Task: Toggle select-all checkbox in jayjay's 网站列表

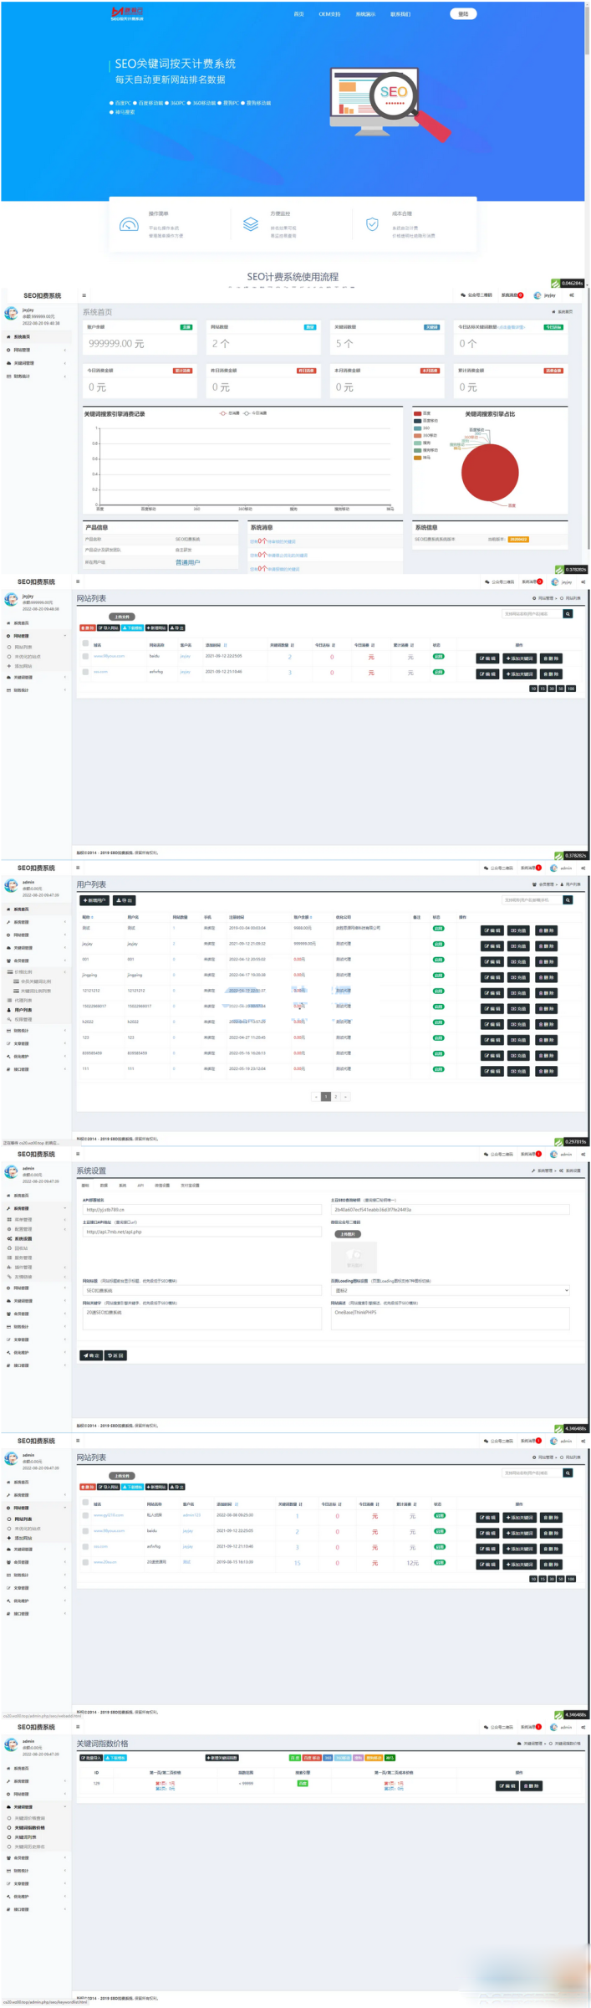Action: (x=85, y=643)
